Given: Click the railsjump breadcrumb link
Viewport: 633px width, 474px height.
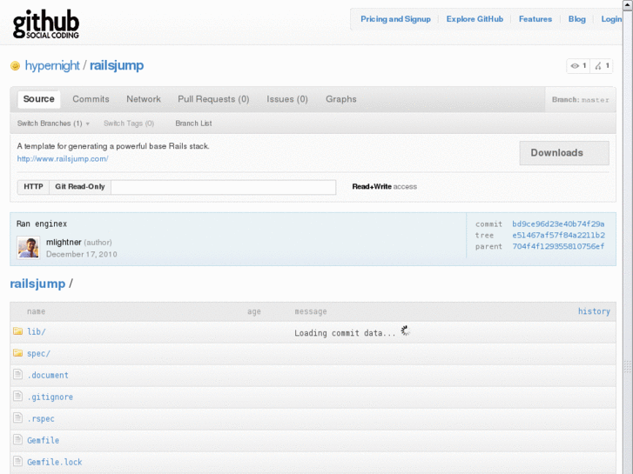Looking at the screenshot, I should pyautogui.click(x=37, y=284).
